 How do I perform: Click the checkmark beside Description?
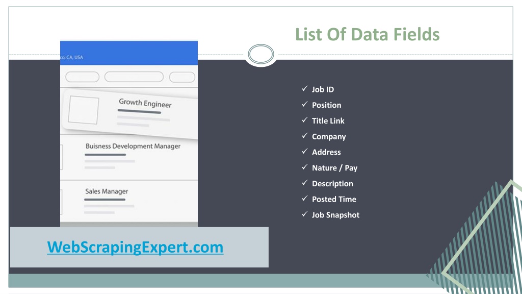305,183
